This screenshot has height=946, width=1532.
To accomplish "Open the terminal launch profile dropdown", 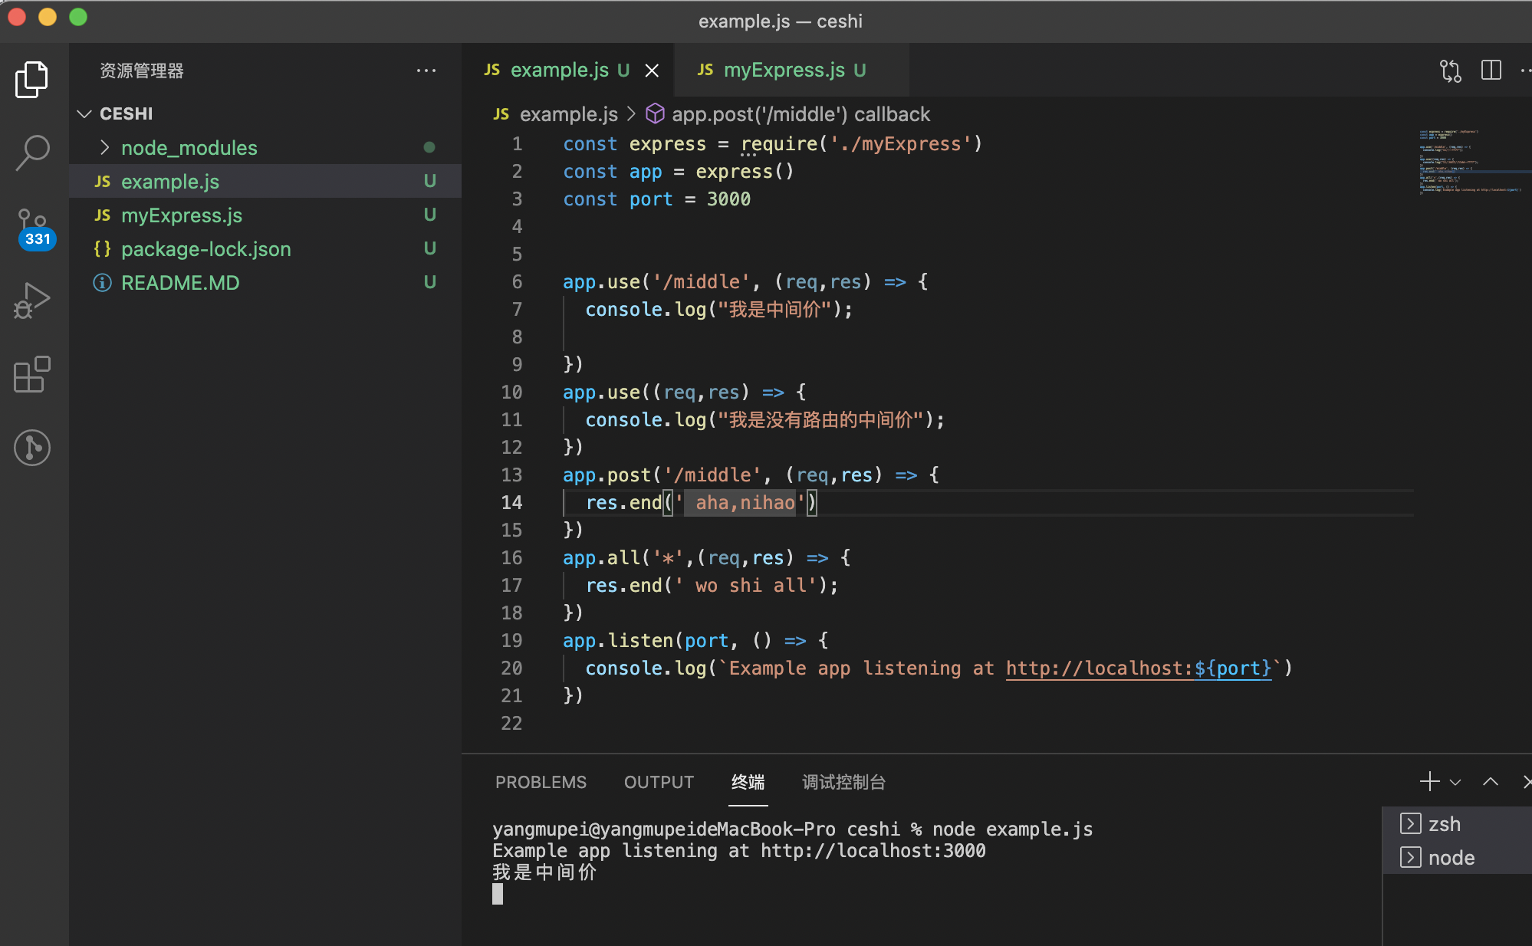I will tap(1455, 782).
